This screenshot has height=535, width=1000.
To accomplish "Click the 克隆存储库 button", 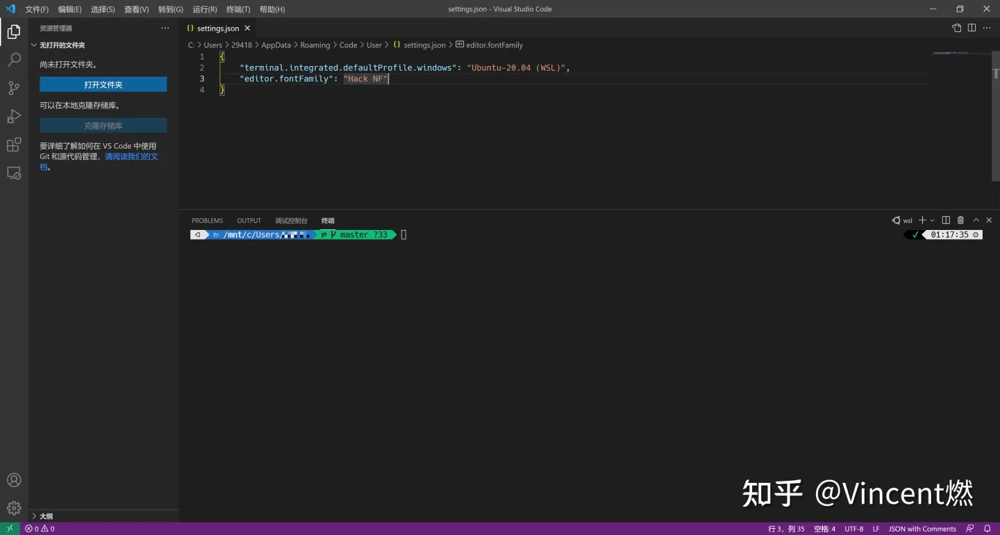I will (103, 126).
